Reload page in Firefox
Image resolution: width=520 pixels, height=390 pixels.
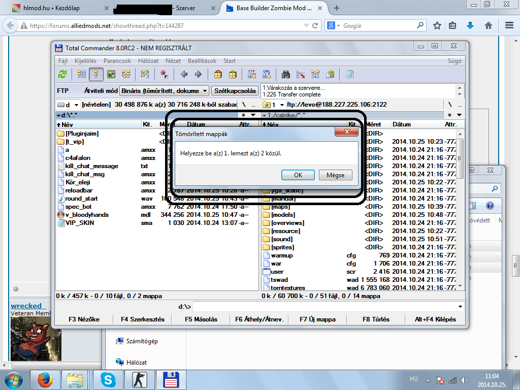click(x=315, y=26)
